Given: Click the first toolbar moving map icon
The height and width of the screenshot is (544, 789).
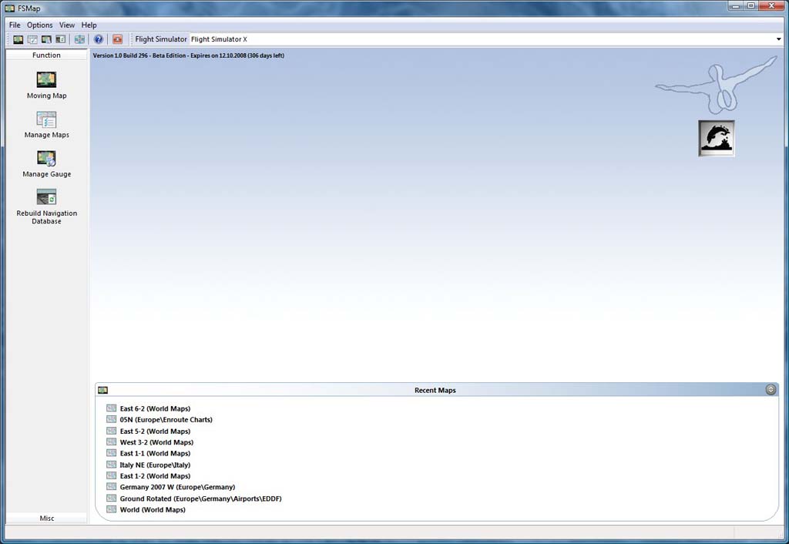Looking at the screenshot, I should point(18,39).
